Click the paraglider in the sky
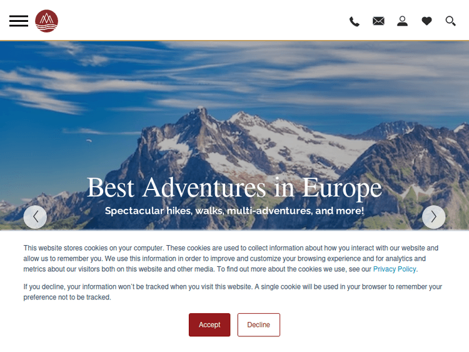This screenshot has width=469, height=352. point(89,140)
